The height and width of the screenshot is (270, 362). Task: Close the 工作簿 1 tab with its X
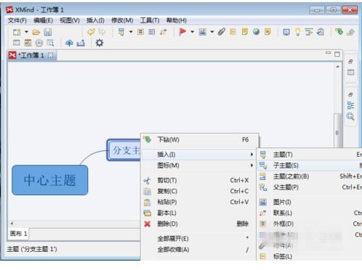(x=50, y=55)
